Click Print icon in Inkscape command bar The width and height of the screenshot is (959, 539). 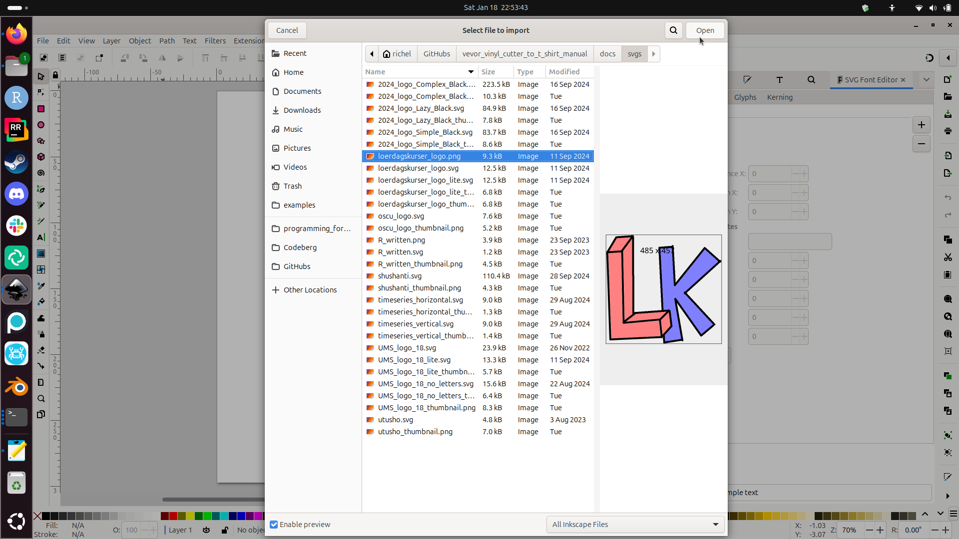point(948,131)
